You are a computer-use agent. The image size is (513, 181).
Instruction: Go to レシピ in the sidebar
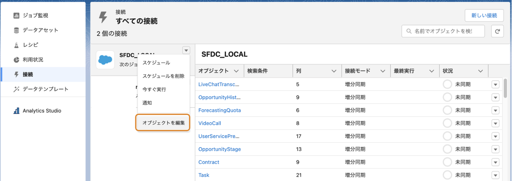(x=30, y=45)
